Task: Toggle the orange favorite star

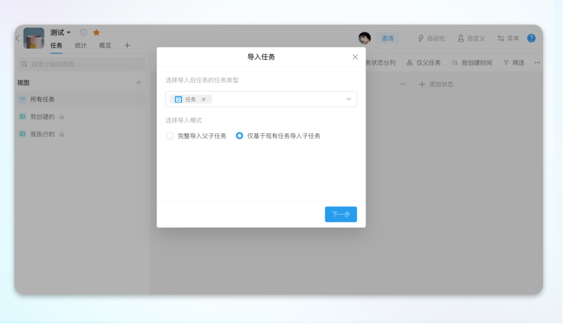Action: (x=96, y=33)
